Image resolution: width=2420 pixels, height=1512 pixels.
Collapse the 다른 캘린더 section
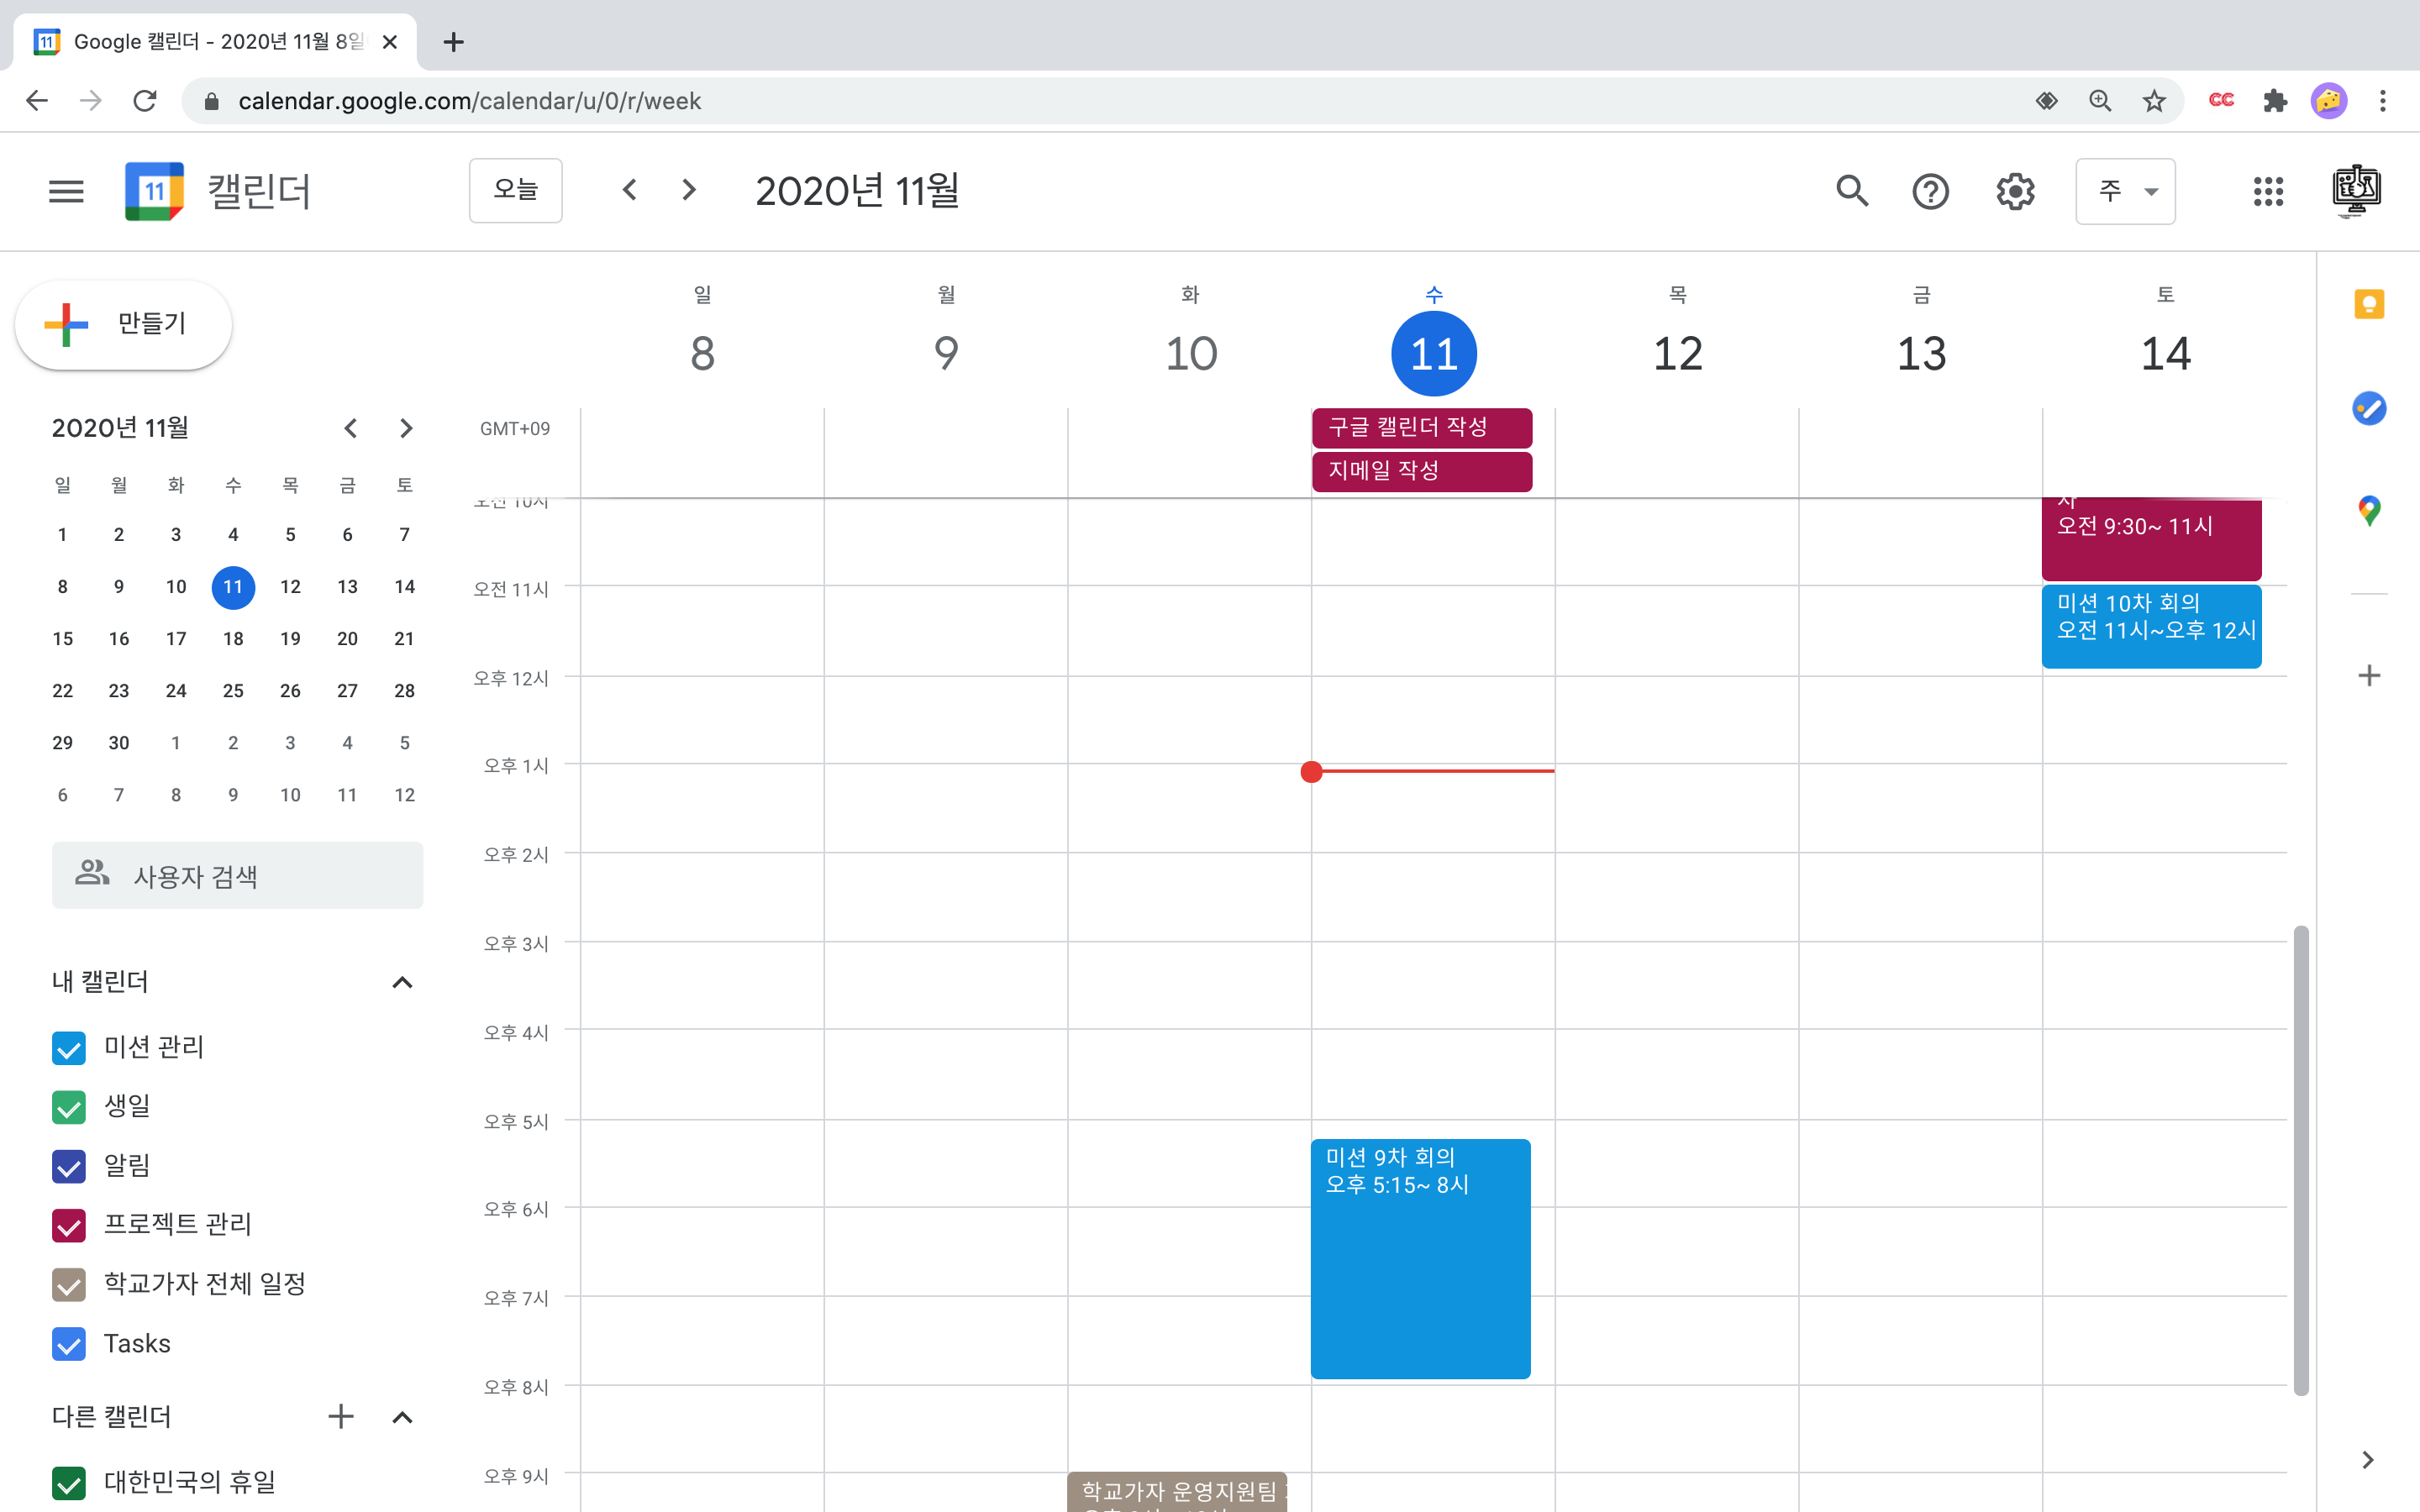point(402,1417)
